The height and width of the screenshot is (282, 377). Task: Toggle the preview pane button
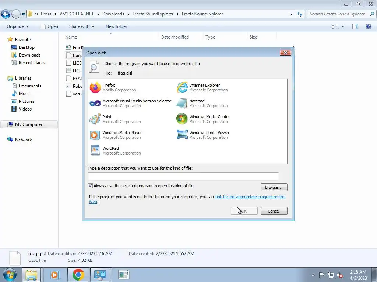click(355, 26)
